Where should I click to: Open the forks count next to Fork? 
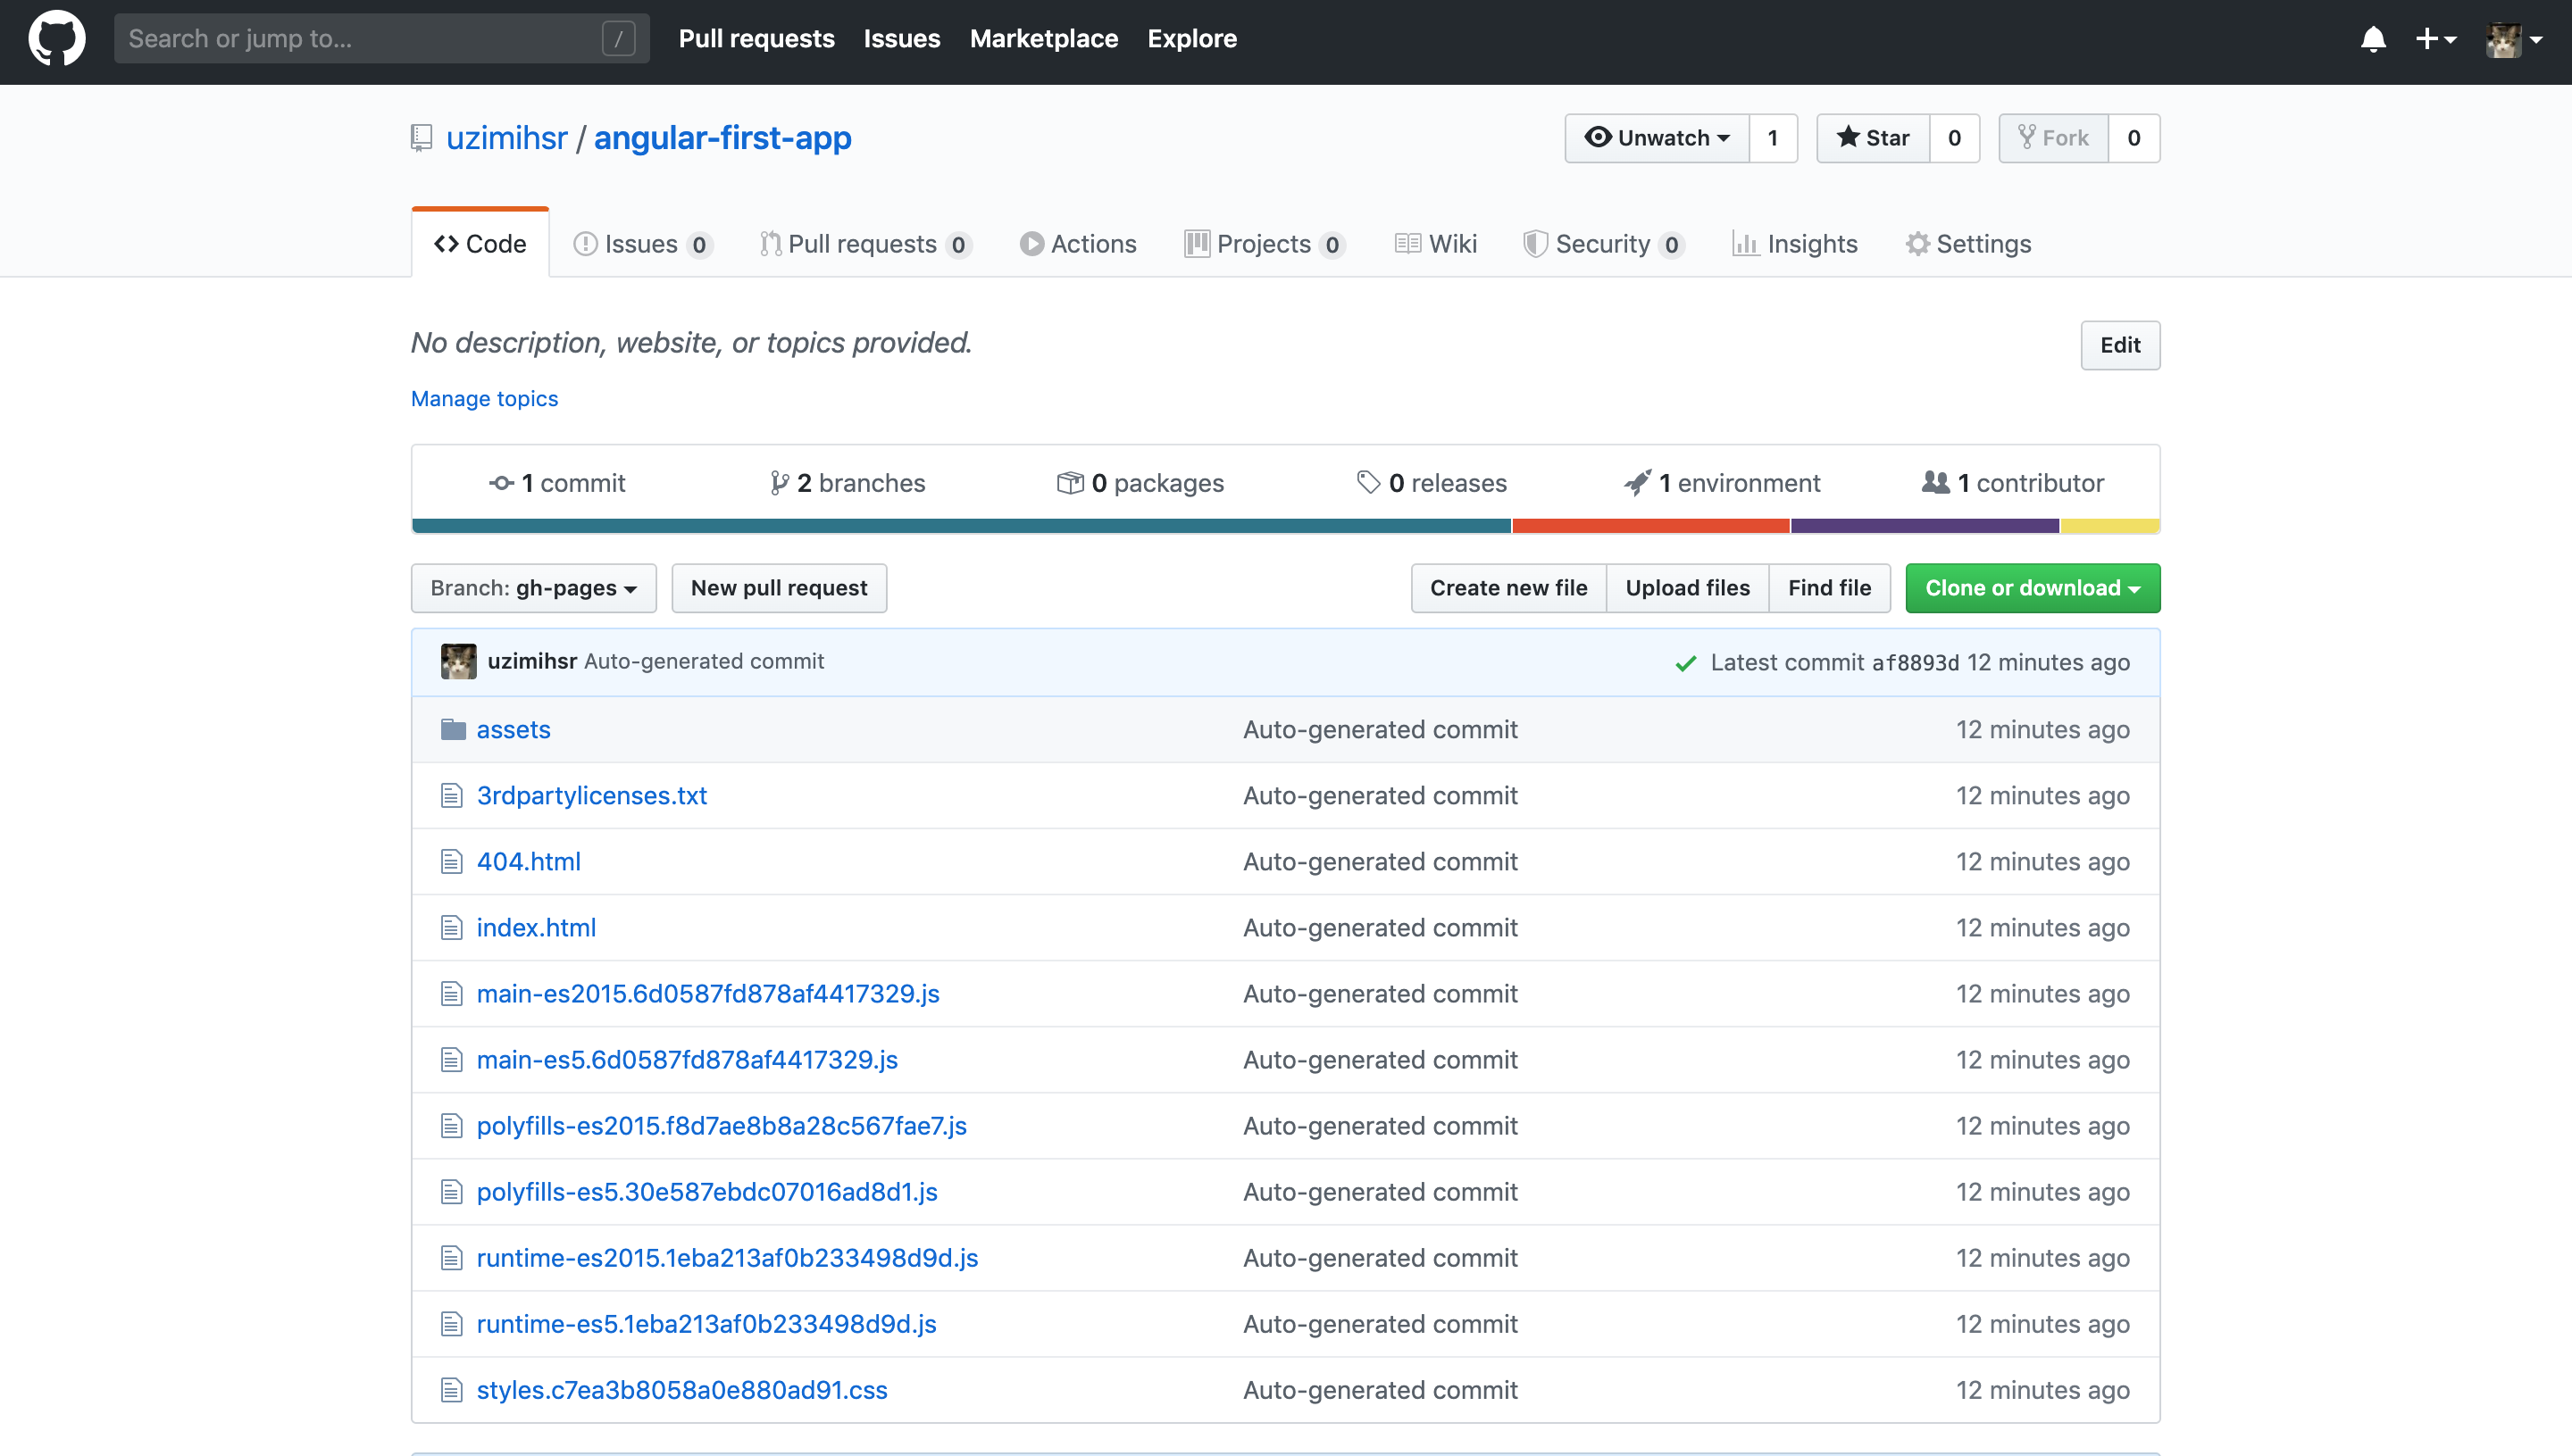2134,138
